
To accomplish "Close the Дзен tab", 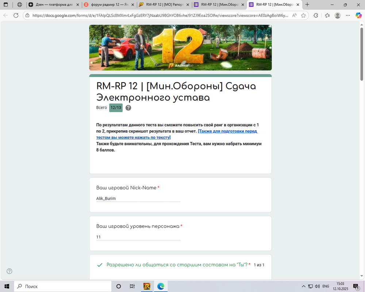I will point(78,5).
